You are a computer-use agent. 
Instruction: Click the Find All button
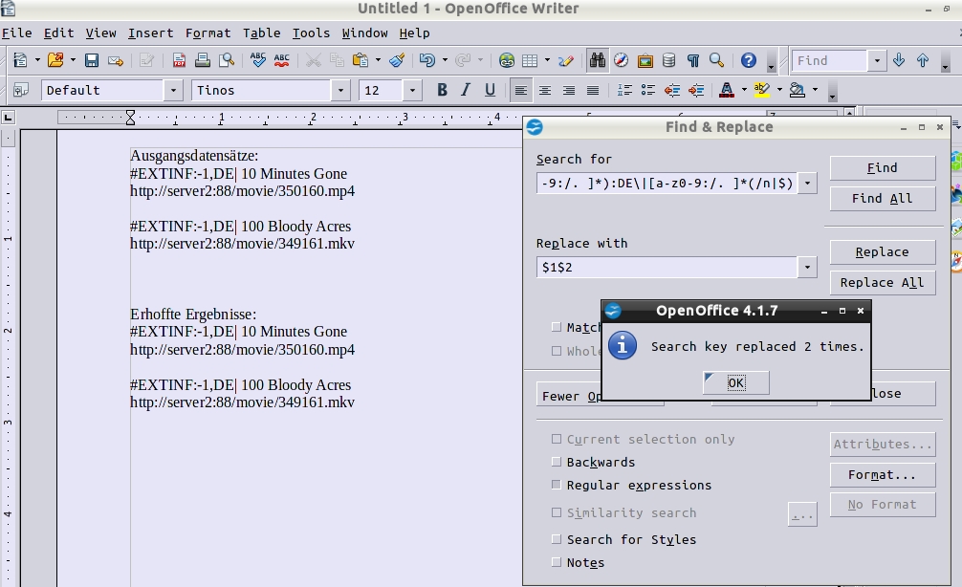point(883,198)
